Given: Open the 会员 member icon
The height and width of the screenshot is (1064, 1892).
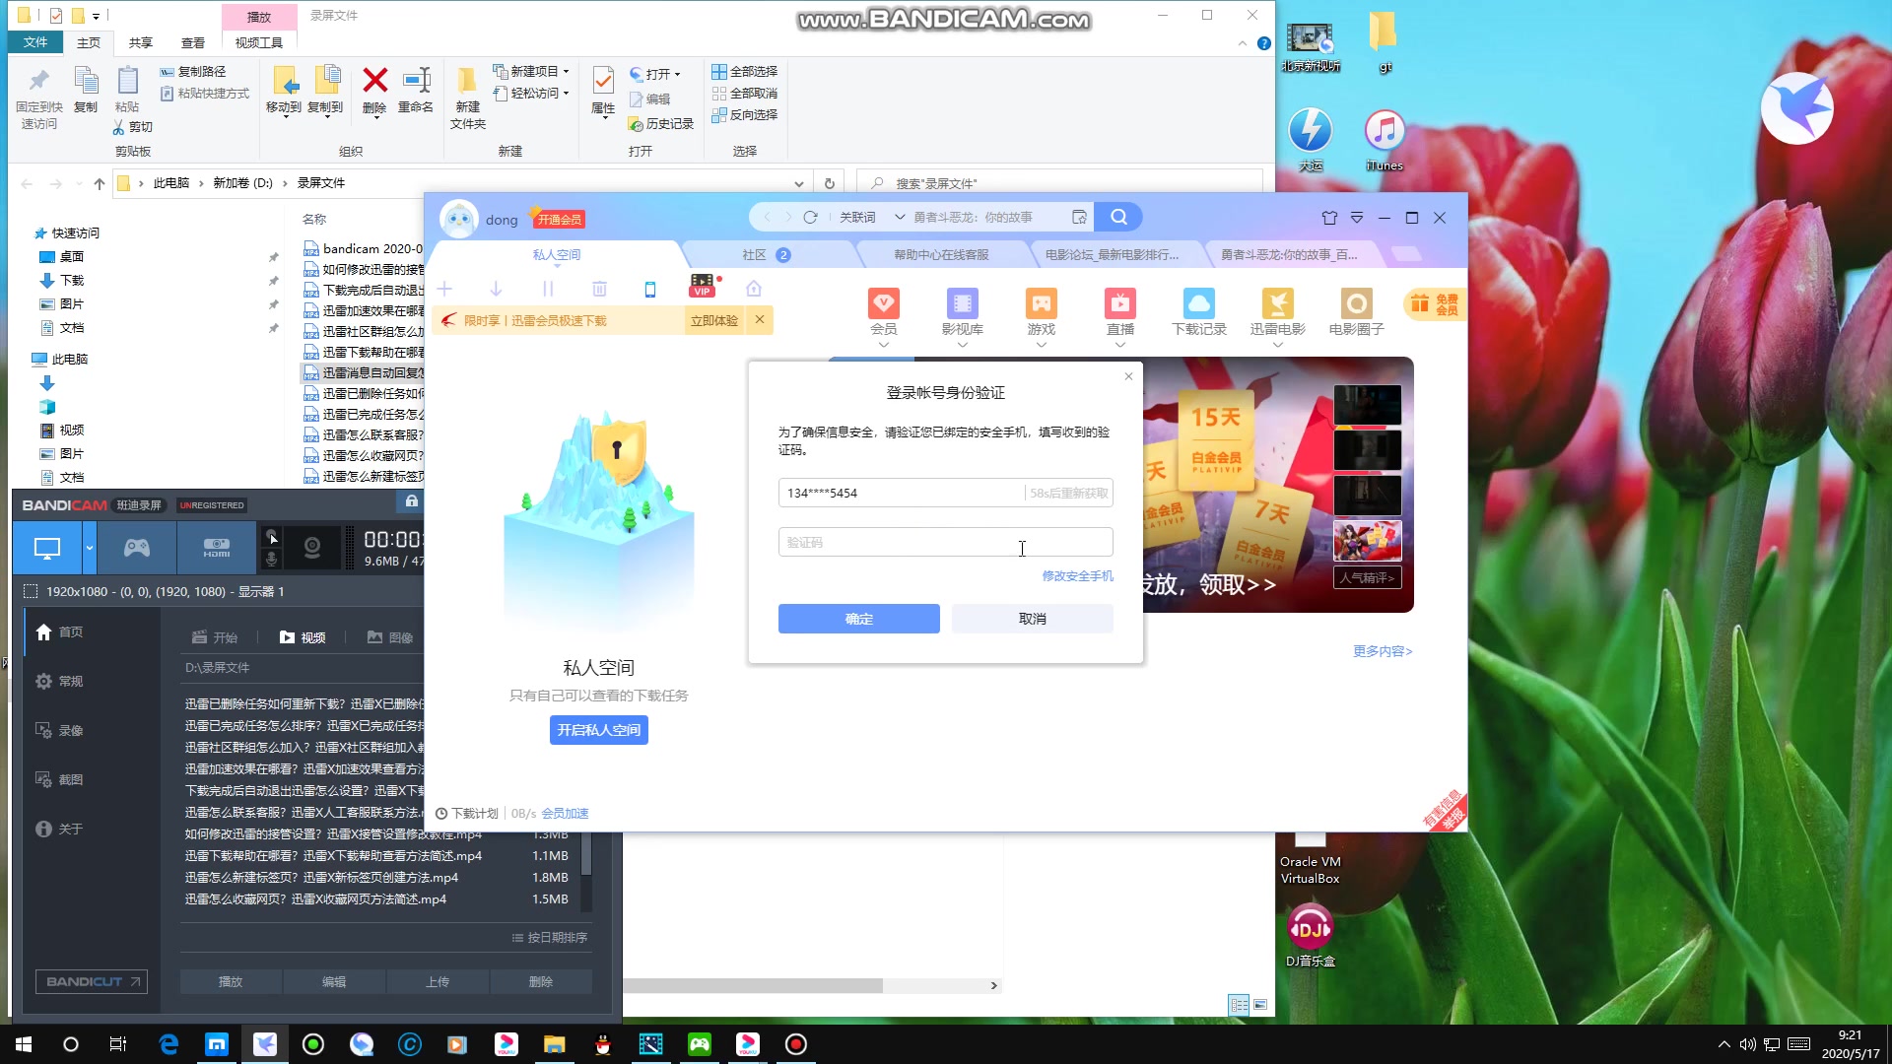Looking at the screenshot, I should [884, 303].
